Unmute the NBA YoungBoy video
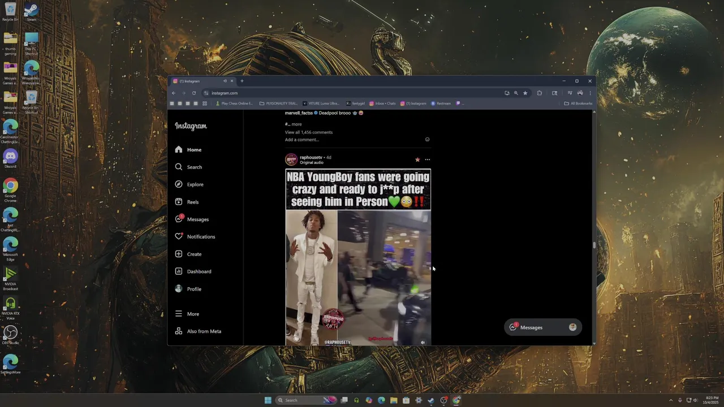This screenshot has height=407, width=724. click(x=423, y=342)
